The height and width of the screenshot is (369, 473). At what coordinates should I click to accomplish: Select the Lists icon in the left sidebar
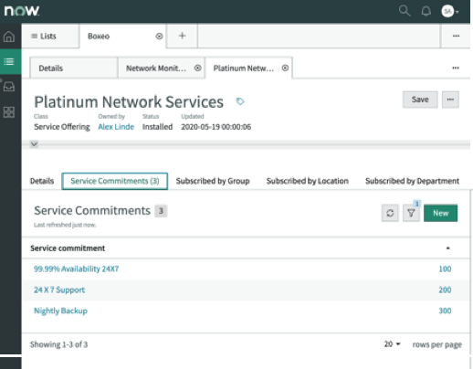tap(9, 61)
